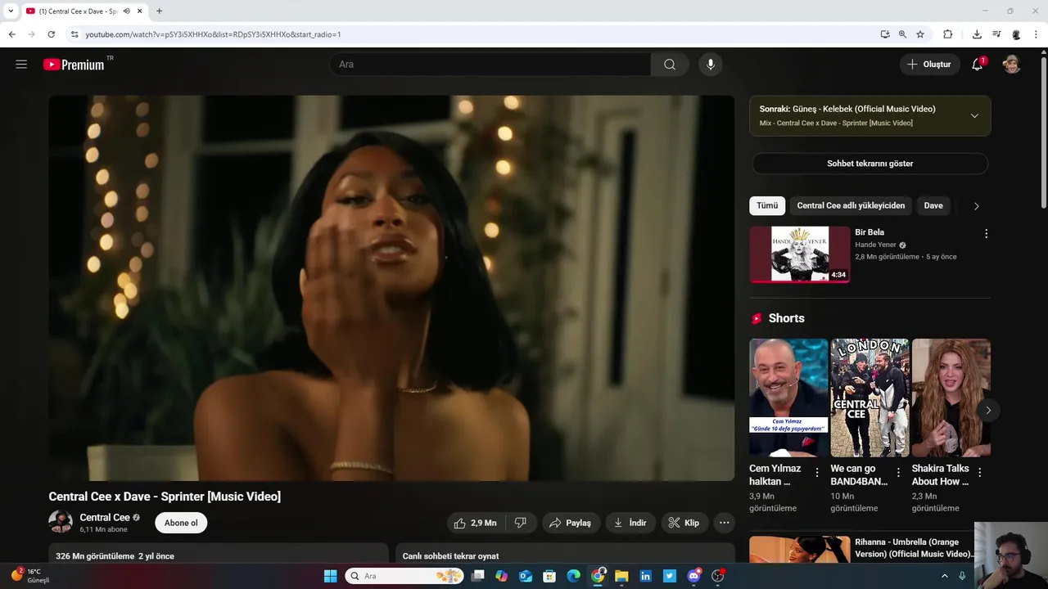1048x589 pixels.
Task: Show next Shorts with arrow
Action: pyautogui.click(x=988, y=411)
